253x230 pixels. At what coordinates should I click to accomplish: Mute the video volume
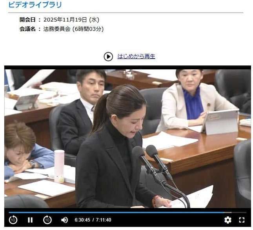pos(65,220)
